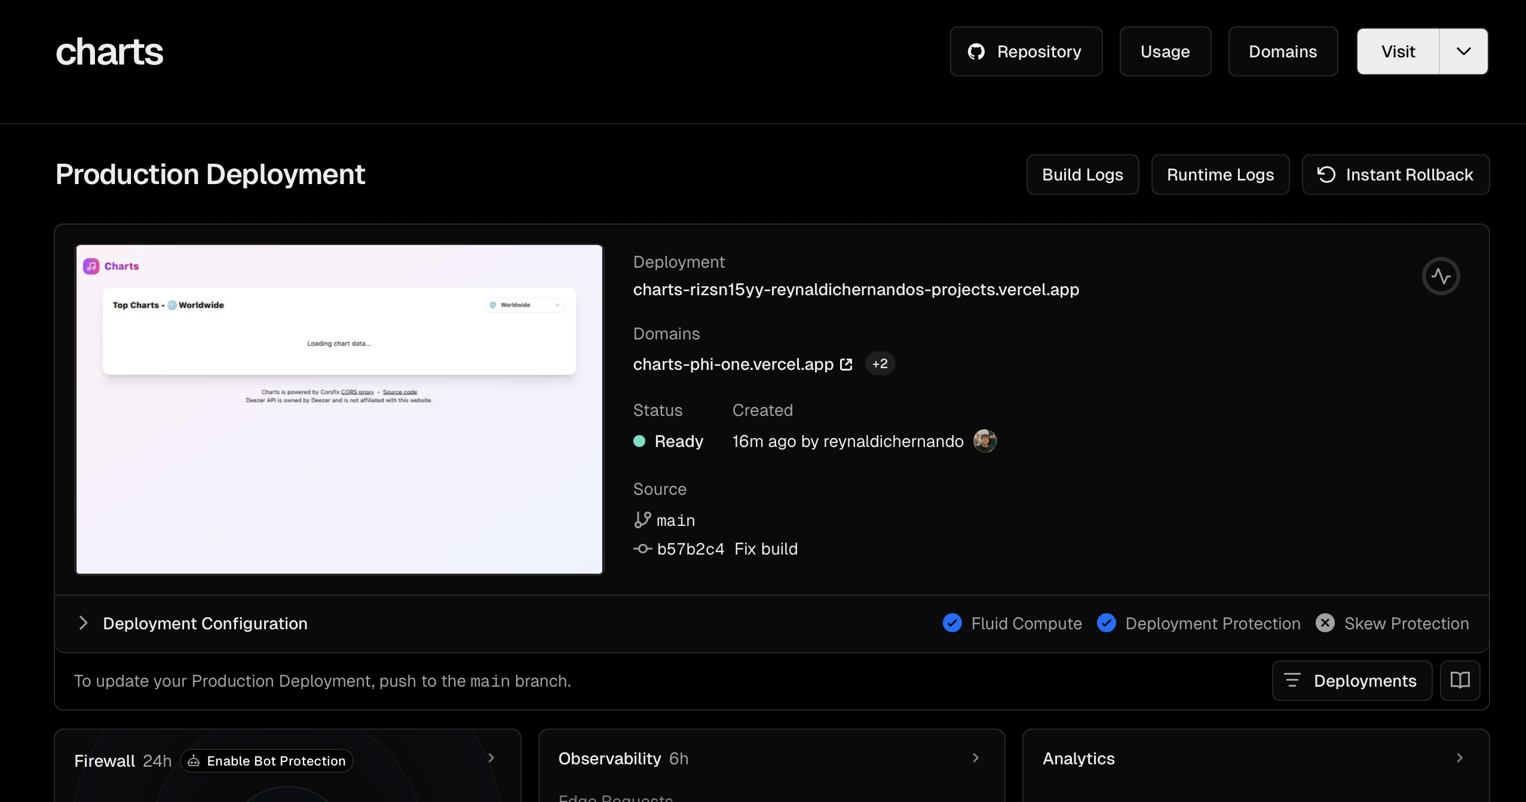Open Runtime Logs
The width and height of the screenshot is (1526, 802).
1220,175
